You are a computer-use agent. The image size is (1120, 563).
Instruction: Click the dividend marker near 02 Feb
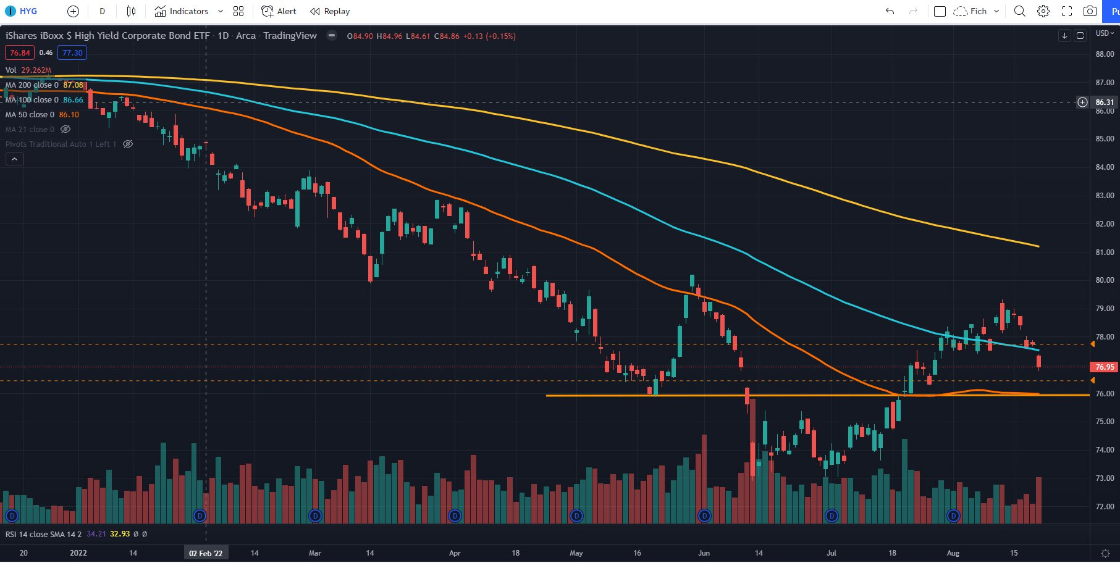(200, 515)
